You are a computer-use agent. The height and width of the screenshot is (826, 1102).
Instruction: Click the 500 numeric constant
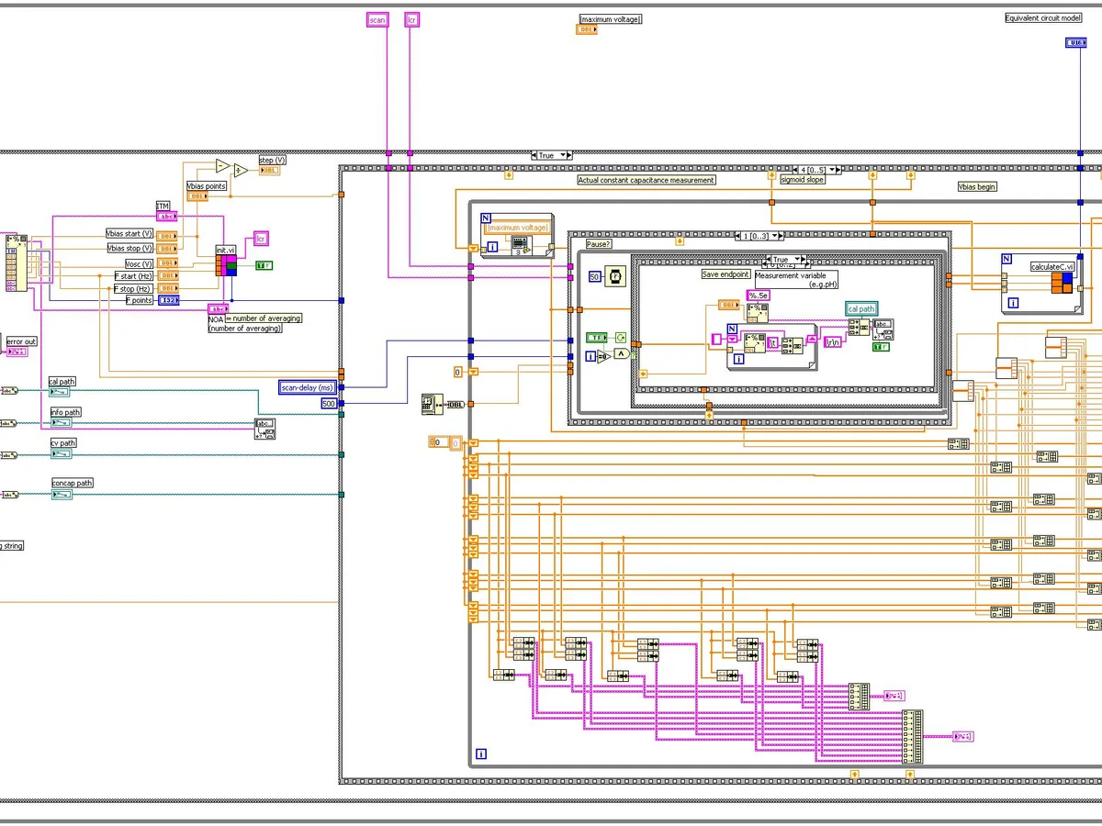(x=329, y=403)
